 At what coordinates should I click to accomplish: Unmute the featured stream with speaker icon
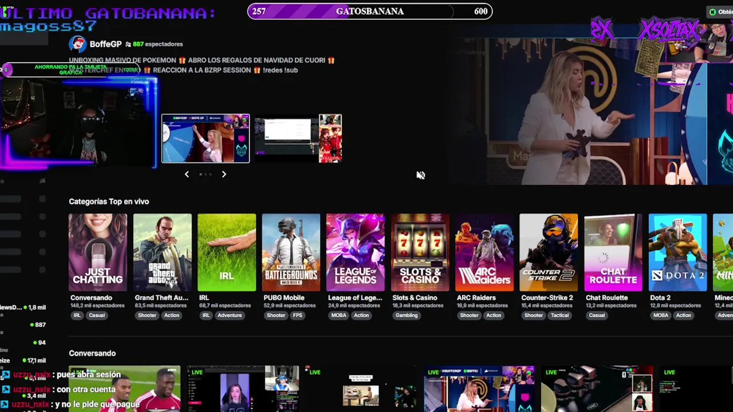(420, 175)
